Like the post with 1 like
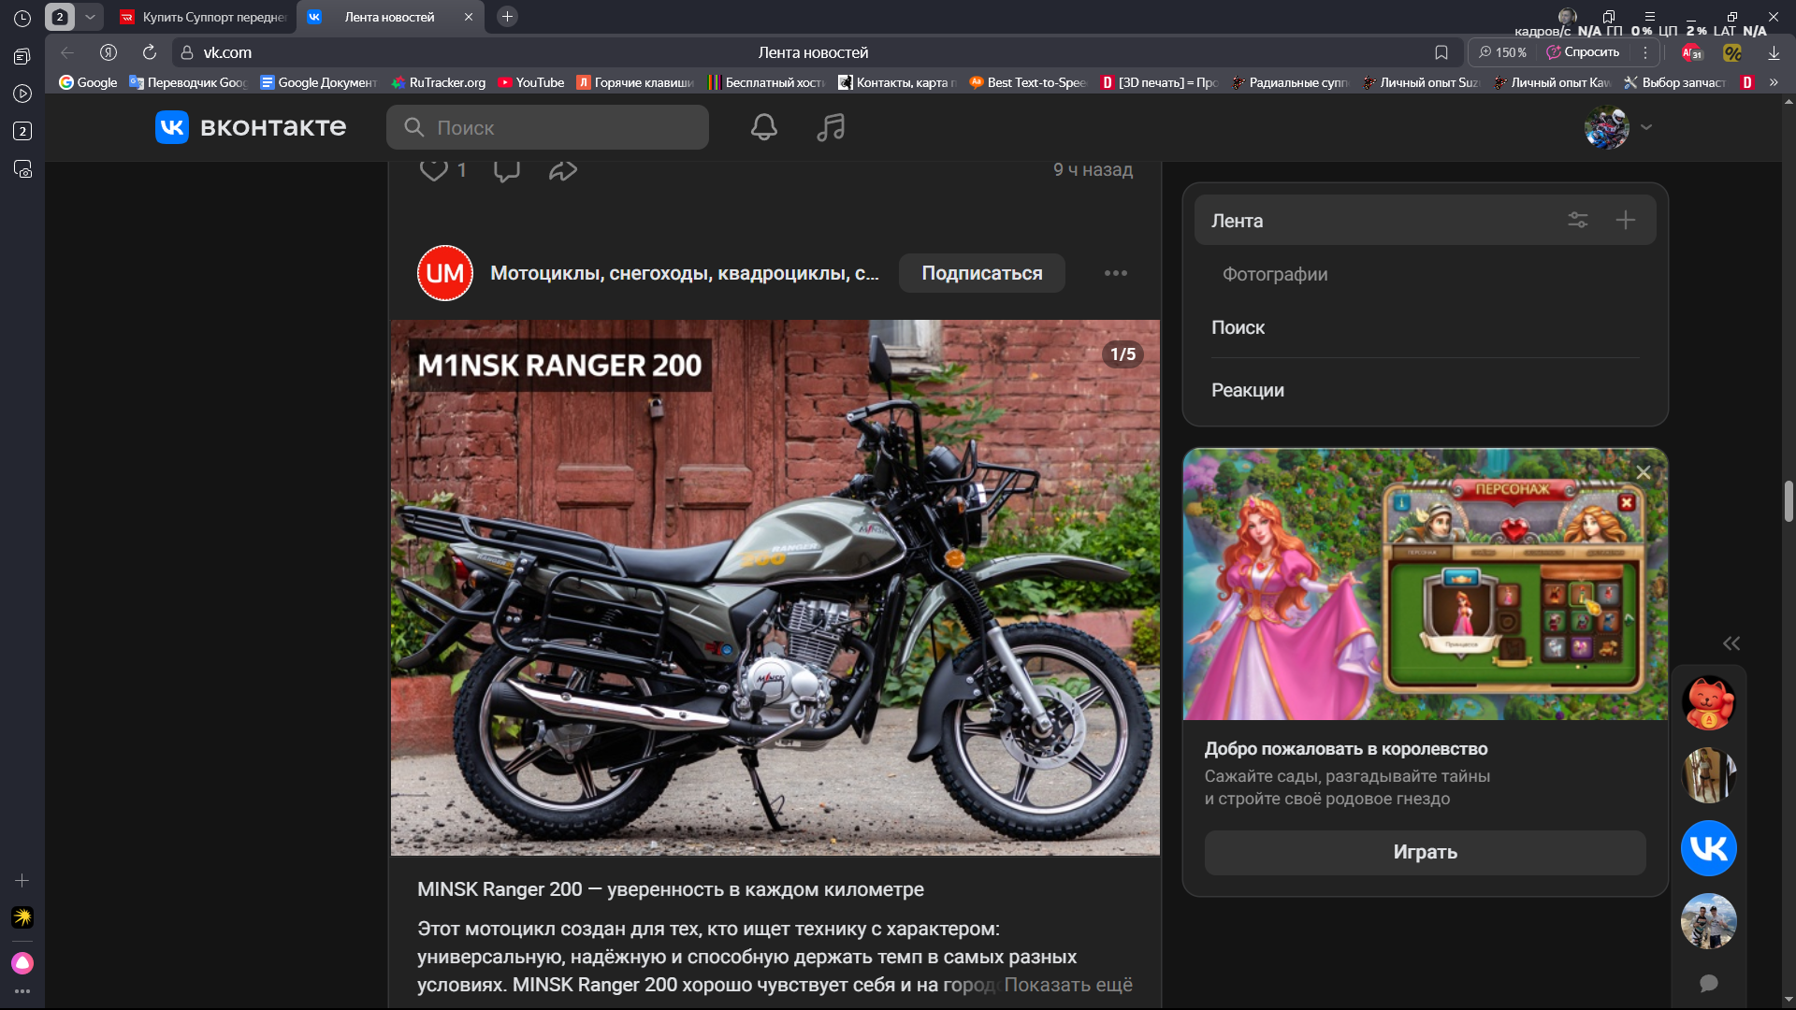Screen dimensions: 1796x1010 point(442,169)
